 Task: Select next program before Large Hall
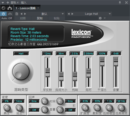72,14
